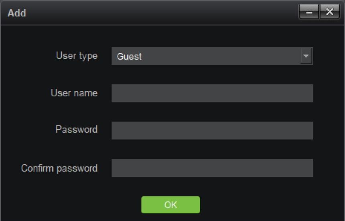The image size is (345, 221).
Task: Click the "User type" label text
Action: [x=77, y=56]
